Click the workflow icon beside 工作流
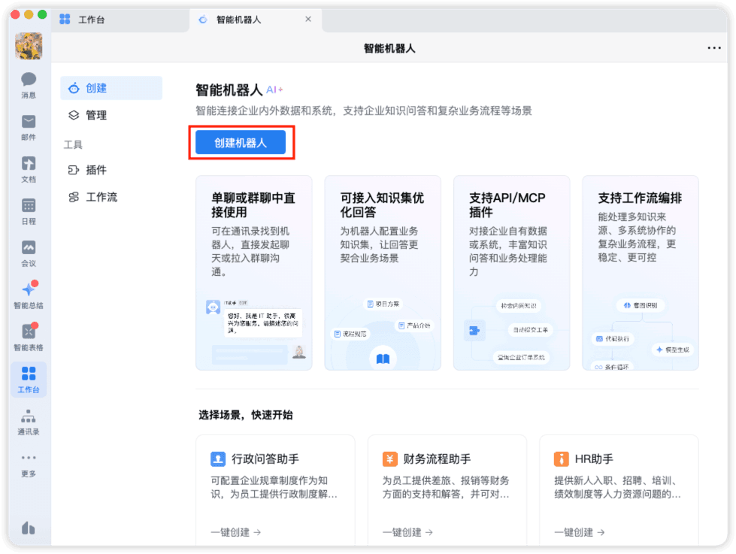736x554 pixels. click(74, 197)
